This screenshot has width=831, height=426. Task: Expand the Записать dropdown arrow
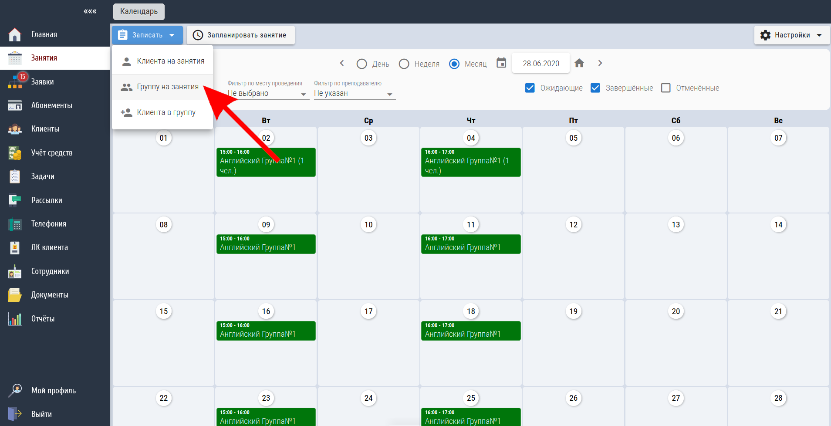pyautogui.click(x=172, y=35)
